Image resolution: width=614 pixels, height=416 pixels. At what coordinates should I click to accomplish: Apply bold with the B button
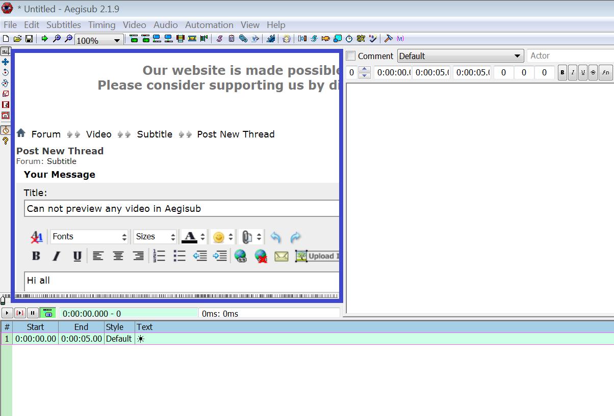562,72
